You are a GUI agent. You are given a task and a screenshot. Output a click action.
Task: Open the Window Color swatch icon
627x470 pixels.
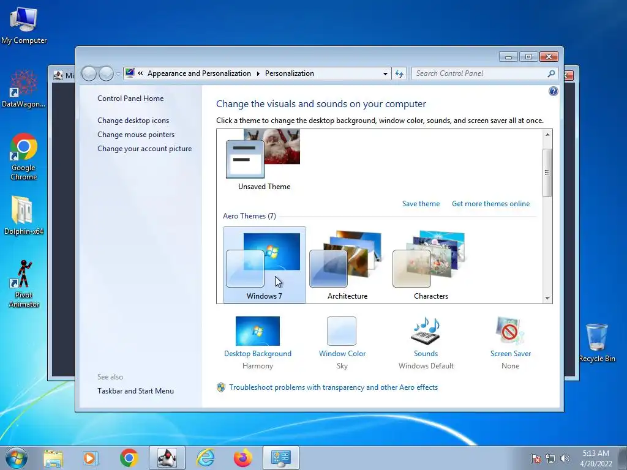coord(342,331)
